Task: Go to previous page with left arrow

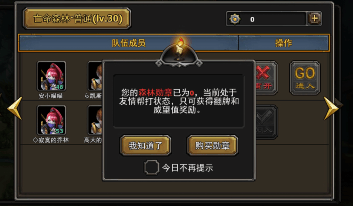Action: click(15, 108)
